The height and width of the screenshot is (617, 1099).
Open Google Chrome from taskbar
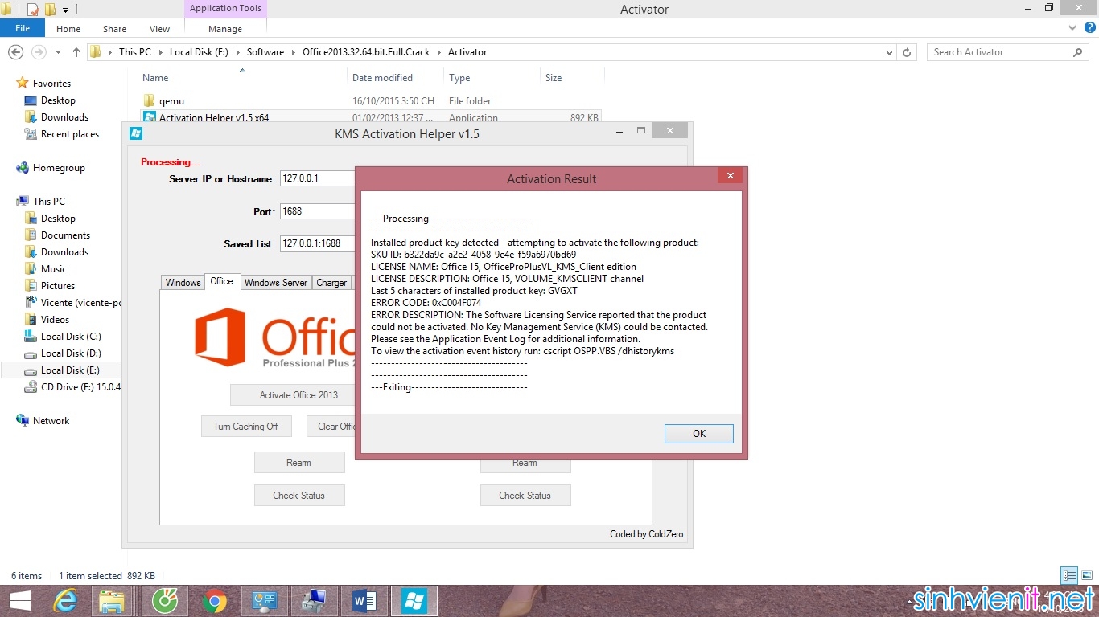214,601
